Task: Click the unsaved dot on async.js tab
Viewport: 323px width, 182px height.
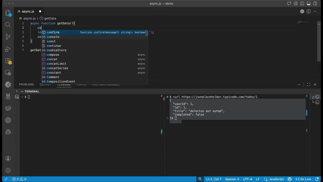Action: (40, 11)
